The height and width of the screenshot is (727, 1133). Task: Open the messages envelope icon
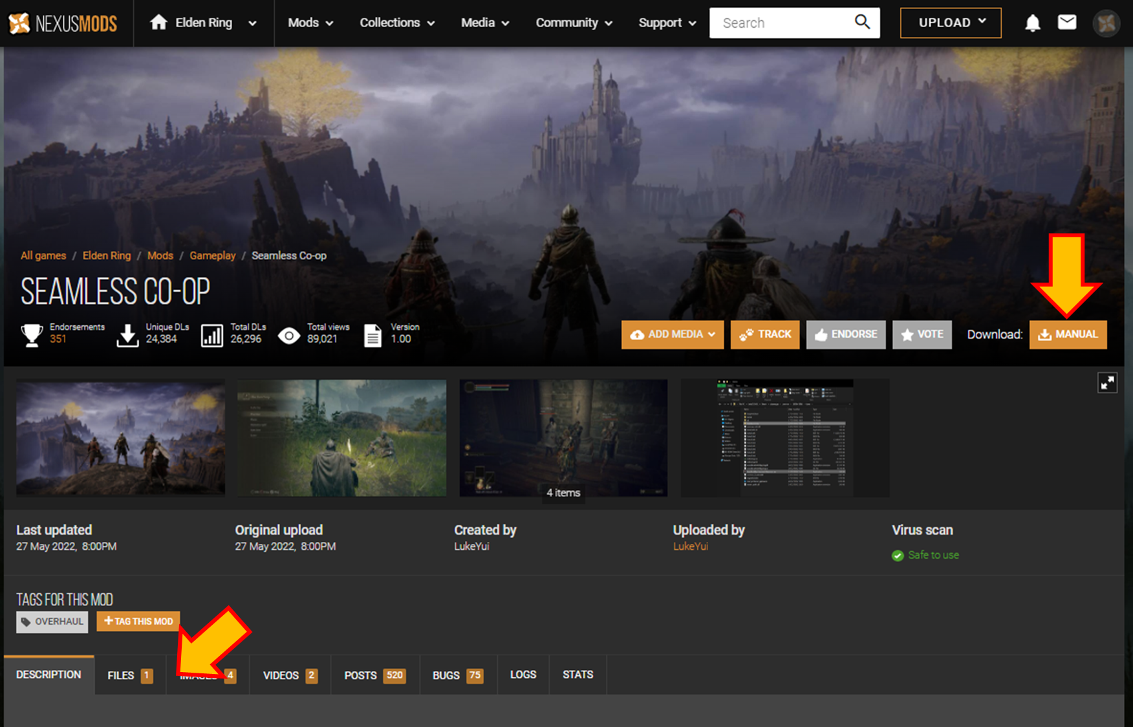[x=1067, y=23]
